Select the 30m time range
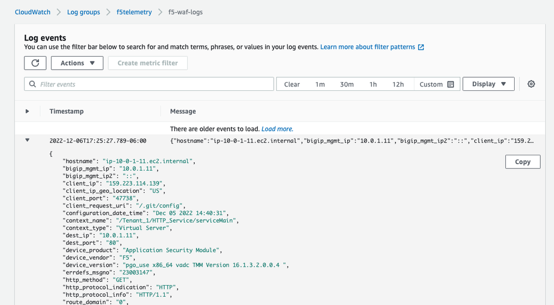 (x=347, y=84)
